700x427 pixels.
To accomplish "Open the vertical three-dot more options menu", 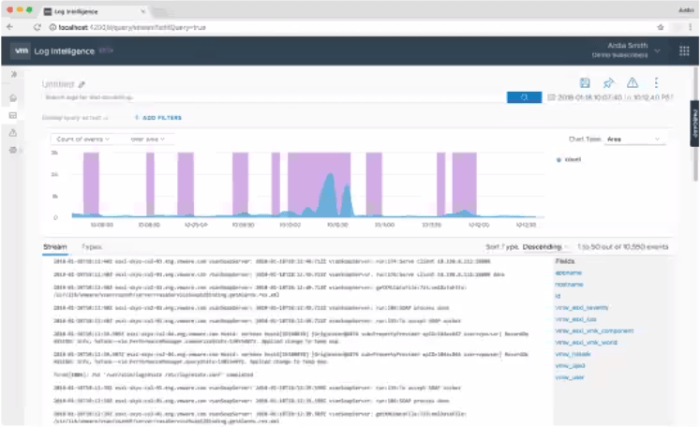I will click(x=656, y=82).
